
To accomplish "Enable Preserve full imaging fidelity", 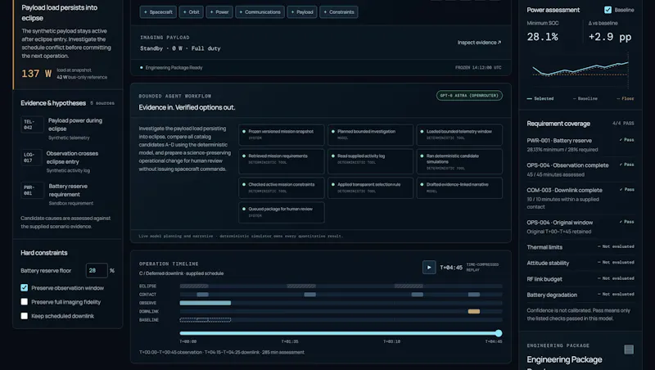I will (25, 302).
